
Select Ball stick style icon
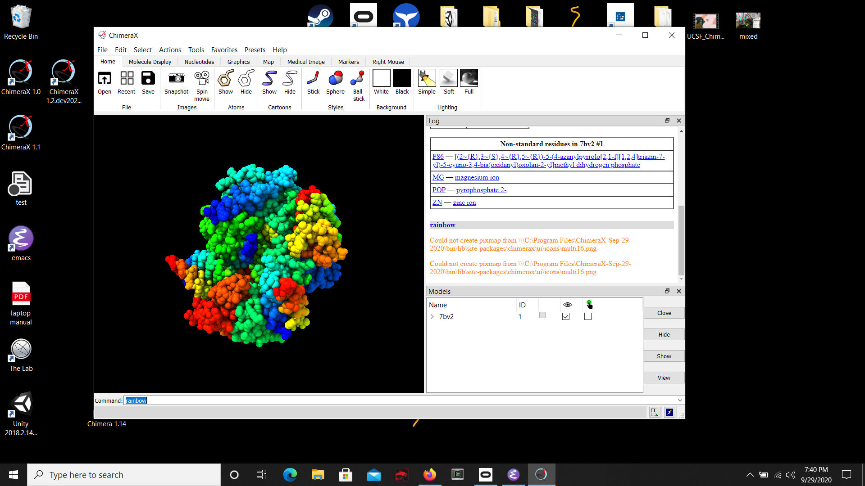pos(358,79)
